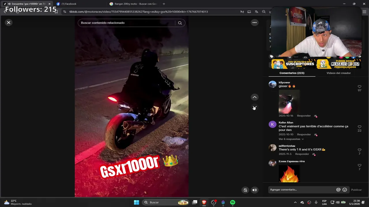Screen dimensions: 369x207
Task: Open the emoji picker in comment box
Action: click(x=344, y=190)
